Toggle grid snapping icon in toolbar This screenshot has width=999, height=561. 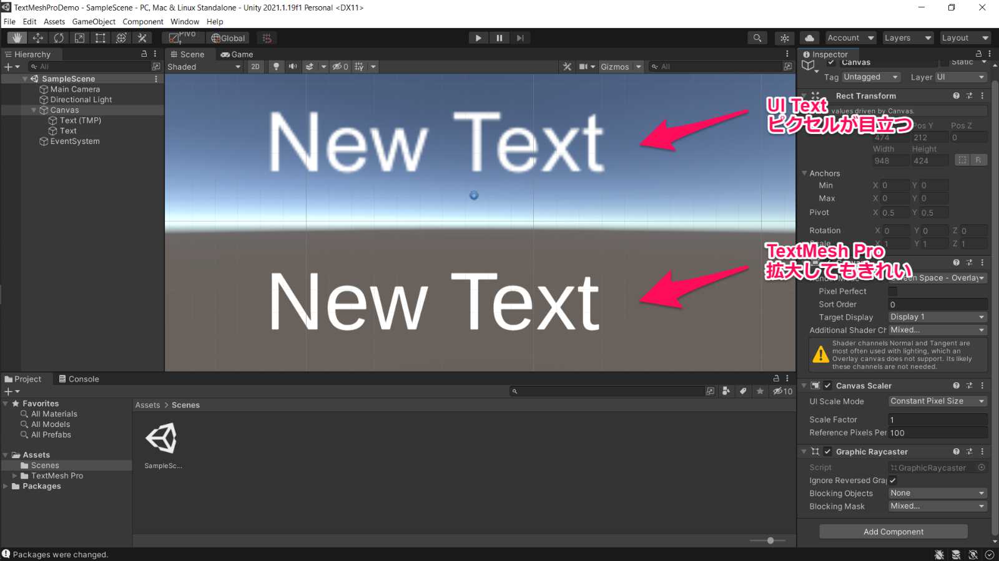coord(267,38)
